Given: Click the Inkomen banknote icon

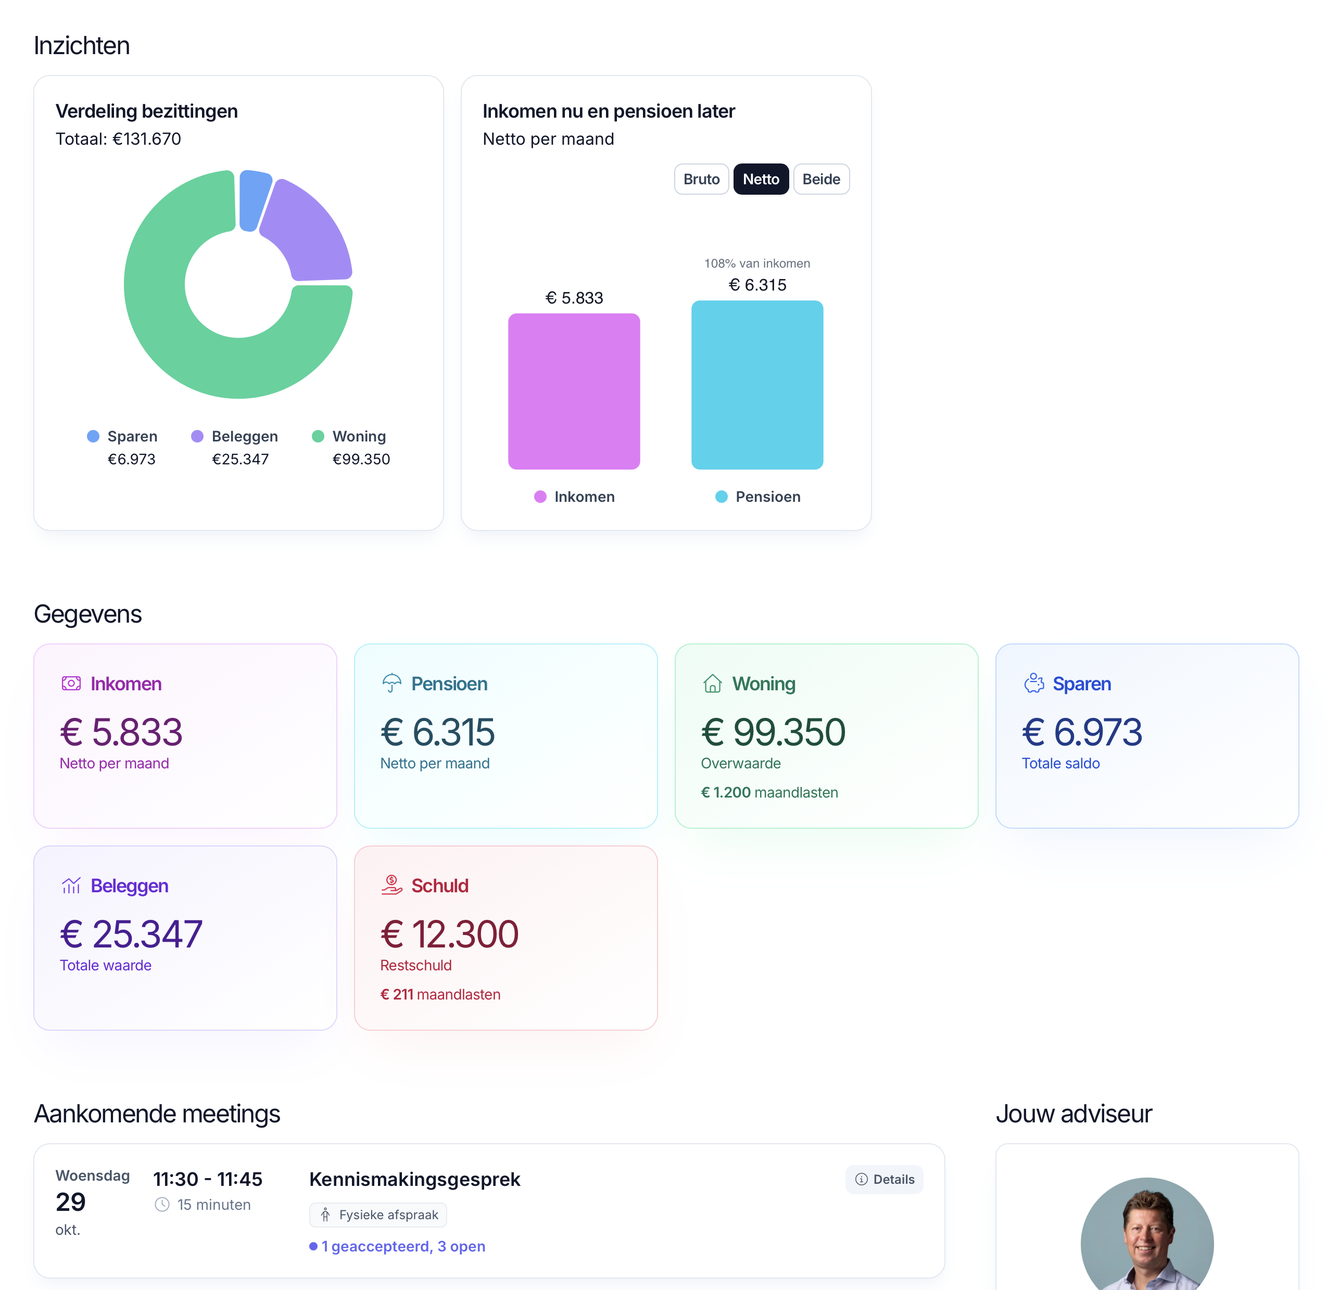Looking at the screenshot, I should click(71, 683).
